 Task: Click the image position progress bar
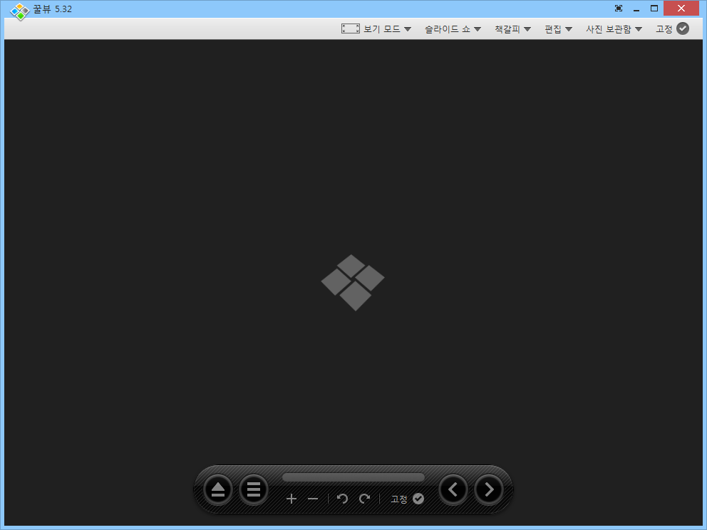(353, 477)
